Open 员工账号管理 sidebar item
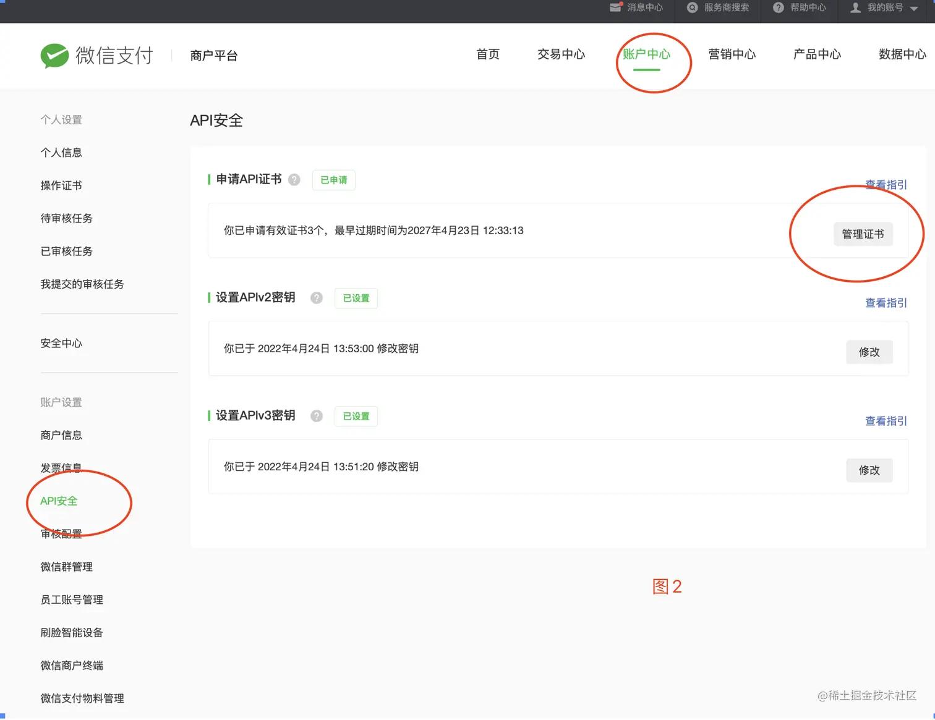 (x=72, y=600)
